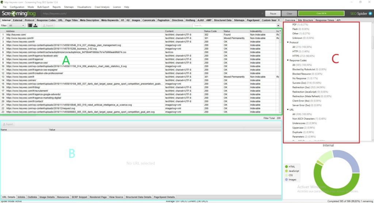This screenshot has width=374, height=203.
Task: Collapse the Protocol tree section
Action: click(288, 42)
